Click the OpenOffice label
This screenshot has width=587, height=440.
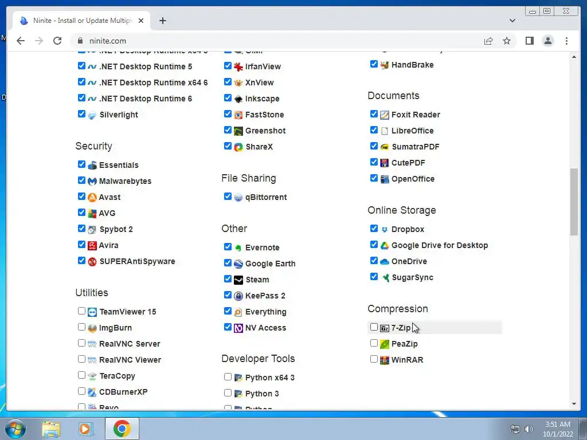click(x=413, y=179)
